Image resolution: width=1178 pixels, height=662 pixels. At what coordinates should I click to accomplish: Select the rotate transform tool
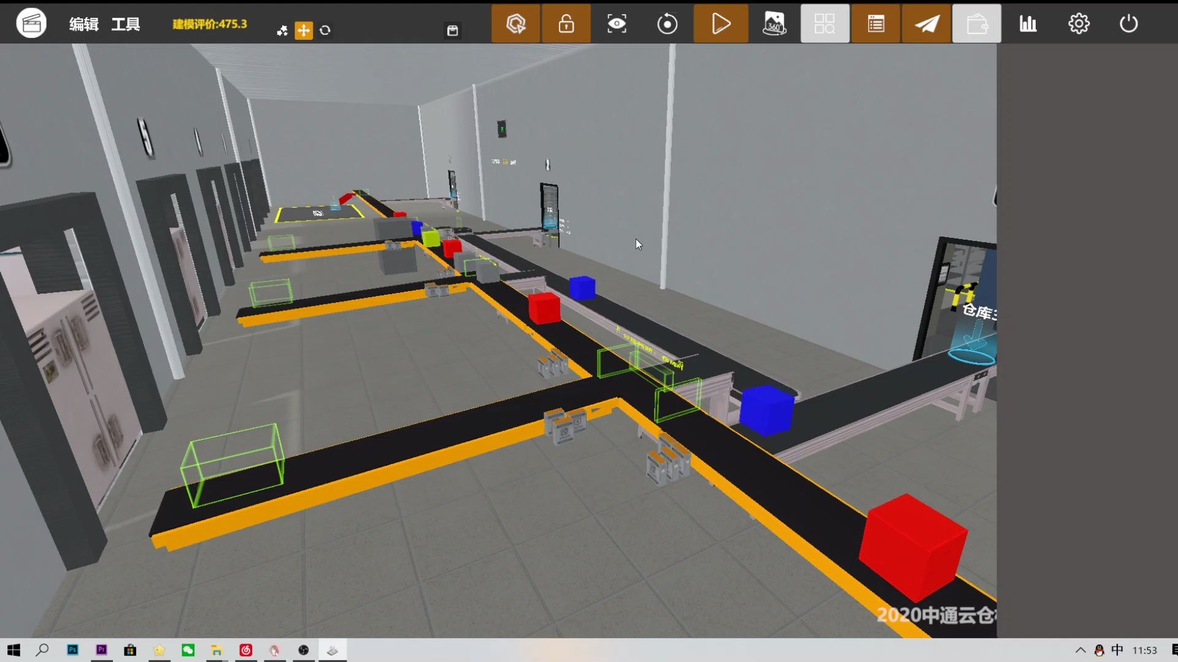pos(325,30)
